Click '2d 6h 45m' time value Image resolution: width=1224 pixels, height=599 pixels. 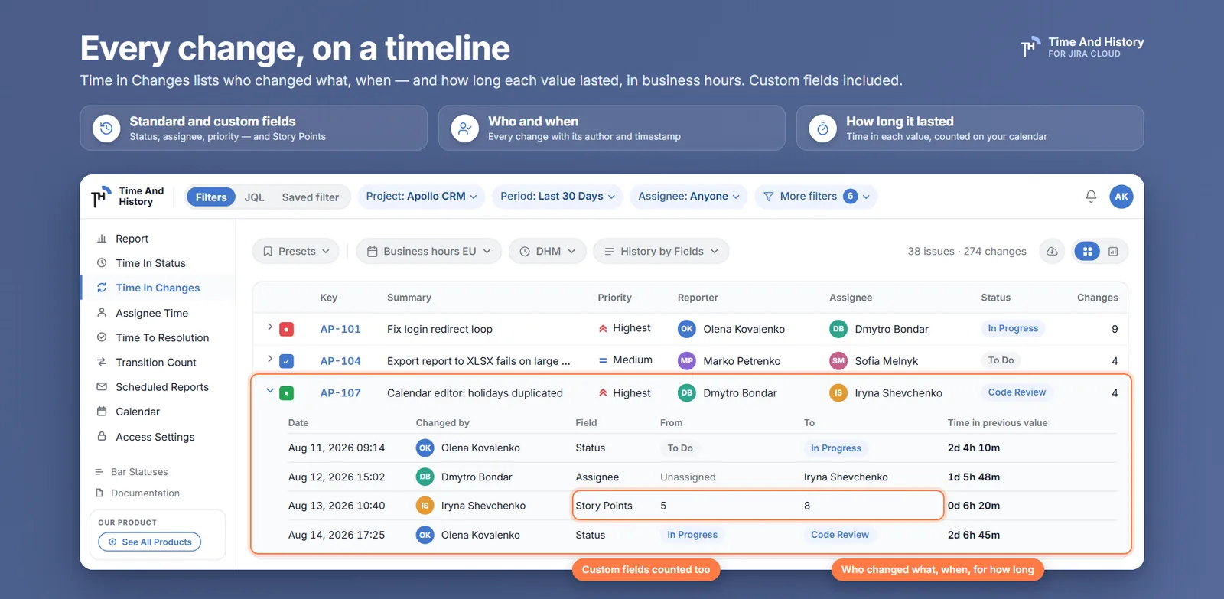(x=974, y=535)
